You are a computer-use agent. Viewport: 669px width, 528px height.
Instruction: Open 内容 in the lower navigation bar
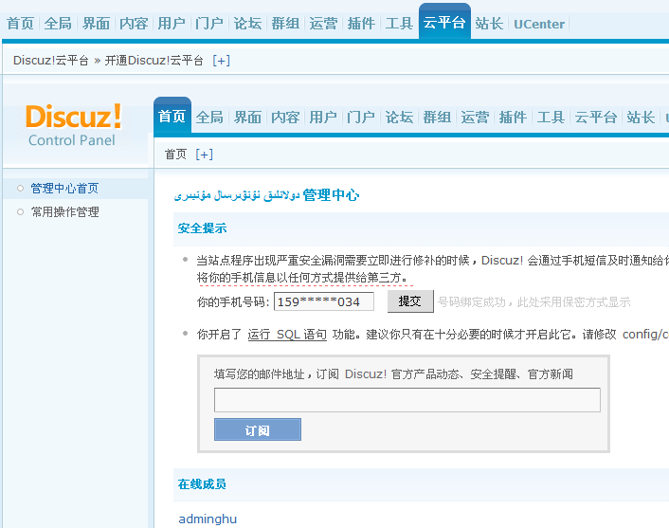pyautogui.click(x=285, y=117)
